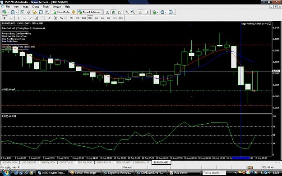Select the equidistant channel tool

pyautogui.click(x=37, y=18)
